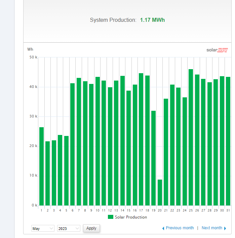This screenshot has width=235, height=238.
Task: Select the bar for day 26
Action: pos(197,140)
